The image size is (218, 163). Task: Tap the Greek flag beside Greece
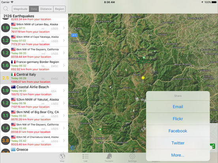(13, 150)
